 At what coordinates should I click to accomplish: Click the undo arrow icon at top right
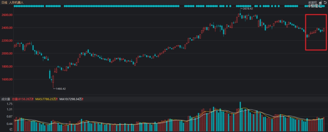point(325,2)
